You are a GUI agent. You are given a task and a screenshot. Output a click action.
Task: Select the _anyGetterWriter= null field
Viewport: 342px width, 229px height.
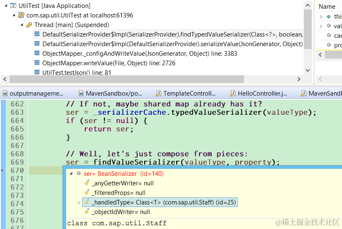[124, 183]
